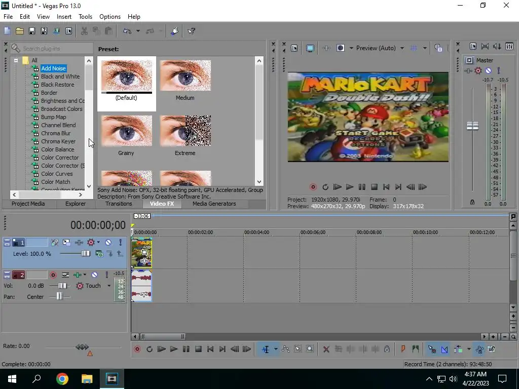
Task: Open the Tools menu
Action: (x=85, y=17)
